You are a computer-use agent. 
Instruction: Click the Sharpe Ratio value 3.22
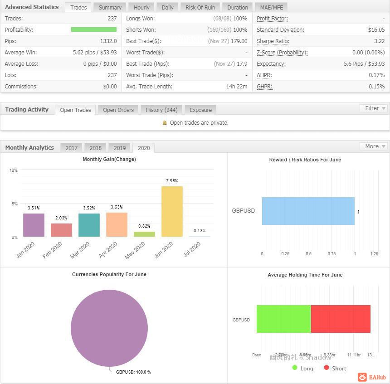click(379, 41)
